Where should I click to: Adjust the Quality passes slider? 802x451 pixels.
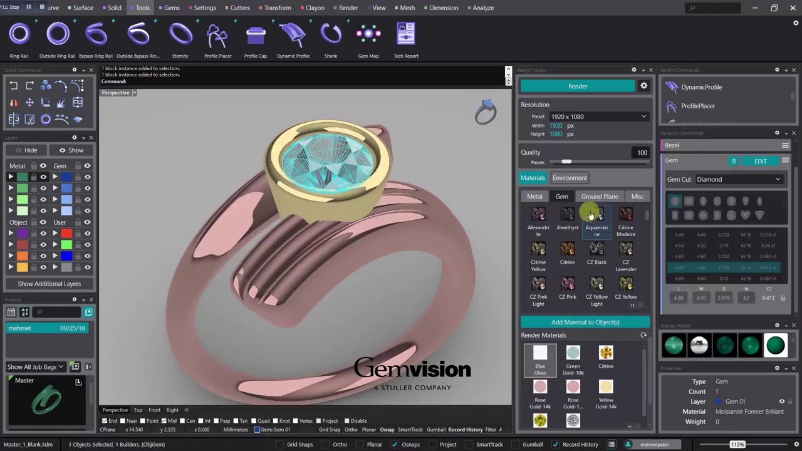566,162
